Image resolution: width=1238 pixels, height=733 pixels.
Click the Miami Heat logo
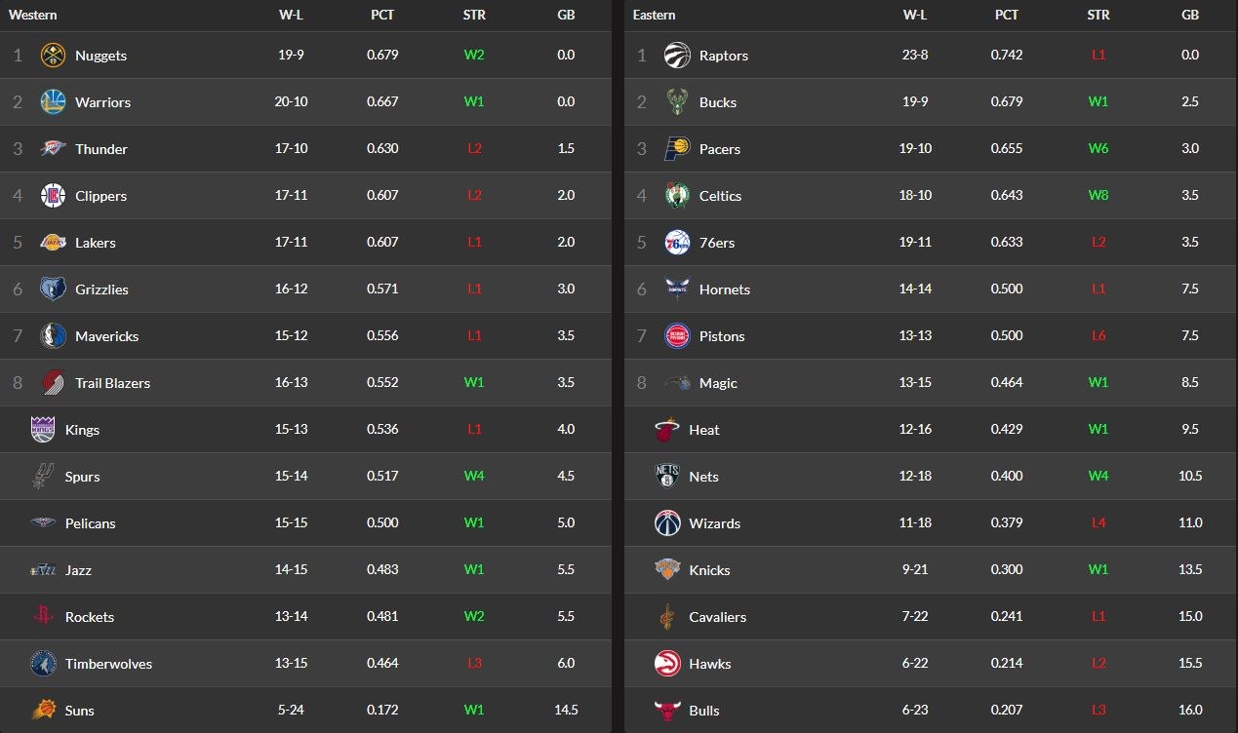667,430
